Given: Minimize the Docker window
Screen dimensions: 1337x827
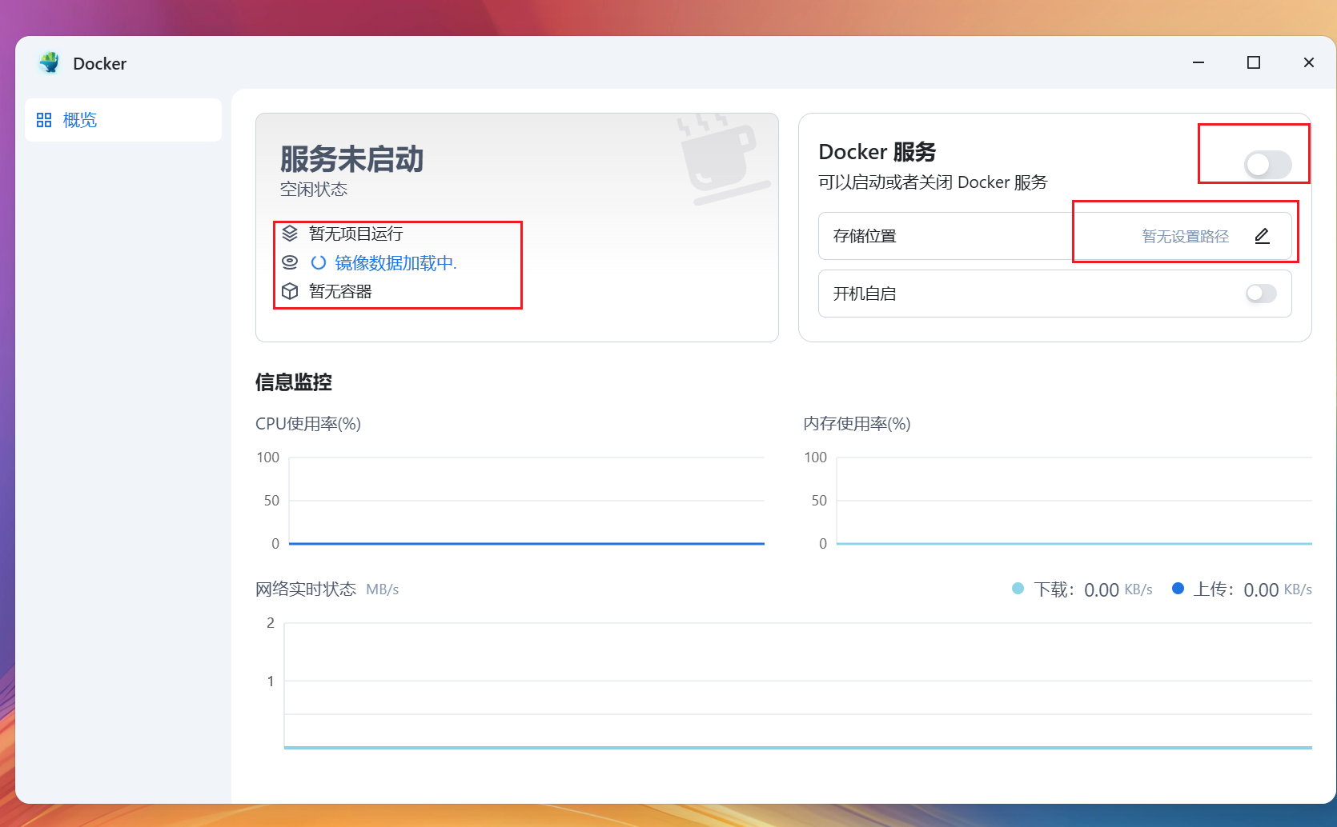Looking at the screenshot, I should click(x=1198, y=62).
